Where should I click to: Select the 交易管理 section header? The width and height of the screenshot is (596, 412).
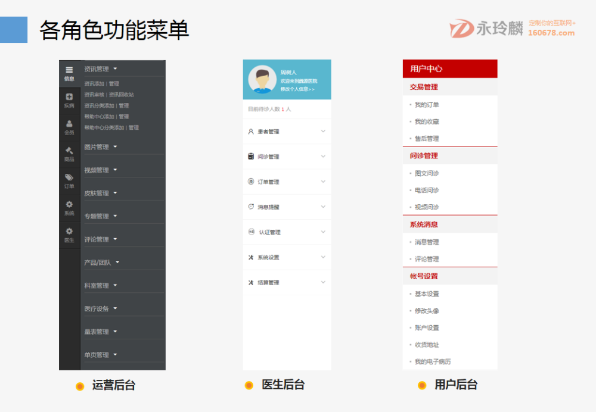[423, 87]
